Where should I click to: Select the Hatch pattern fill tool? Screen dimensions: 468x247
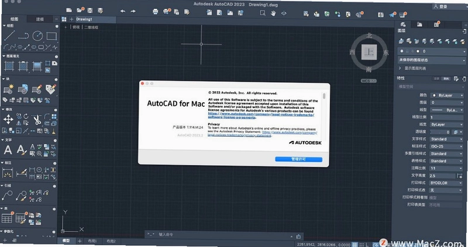9,66
